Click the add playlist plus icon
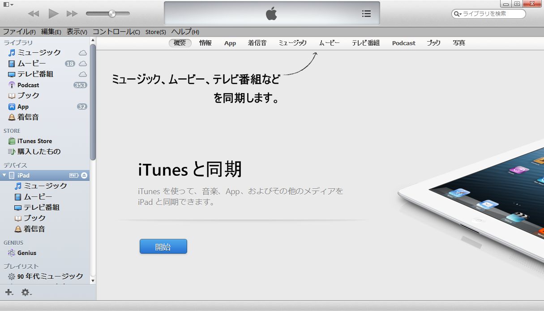544x311 pixels. point(9,292)
